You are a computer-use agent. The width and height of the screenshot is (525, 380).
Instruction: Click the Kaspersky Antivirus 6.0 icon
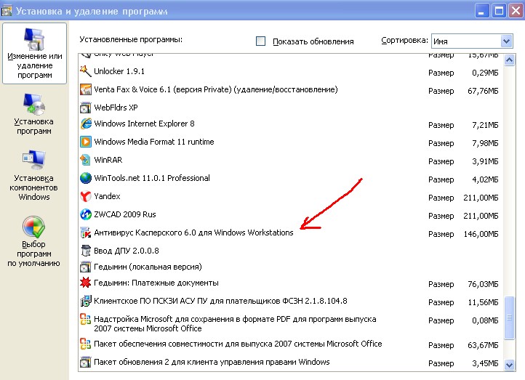point(86,233)
